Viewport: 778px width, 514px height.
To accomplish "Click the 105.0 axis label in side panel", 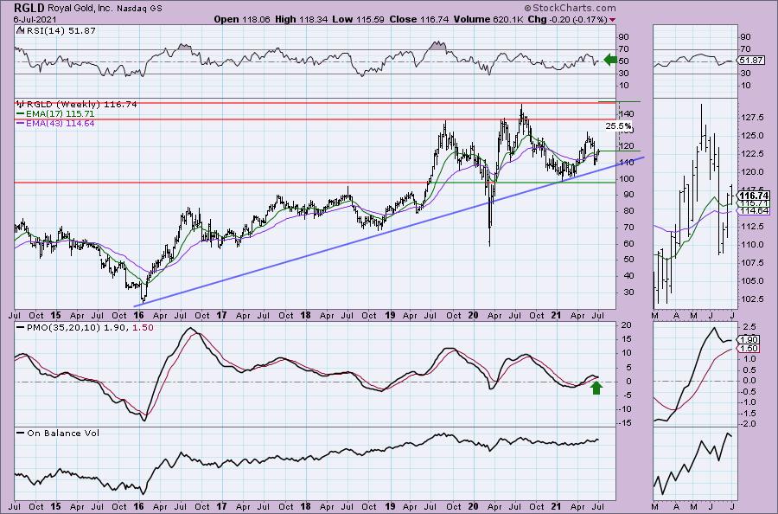I will point(753,280).
